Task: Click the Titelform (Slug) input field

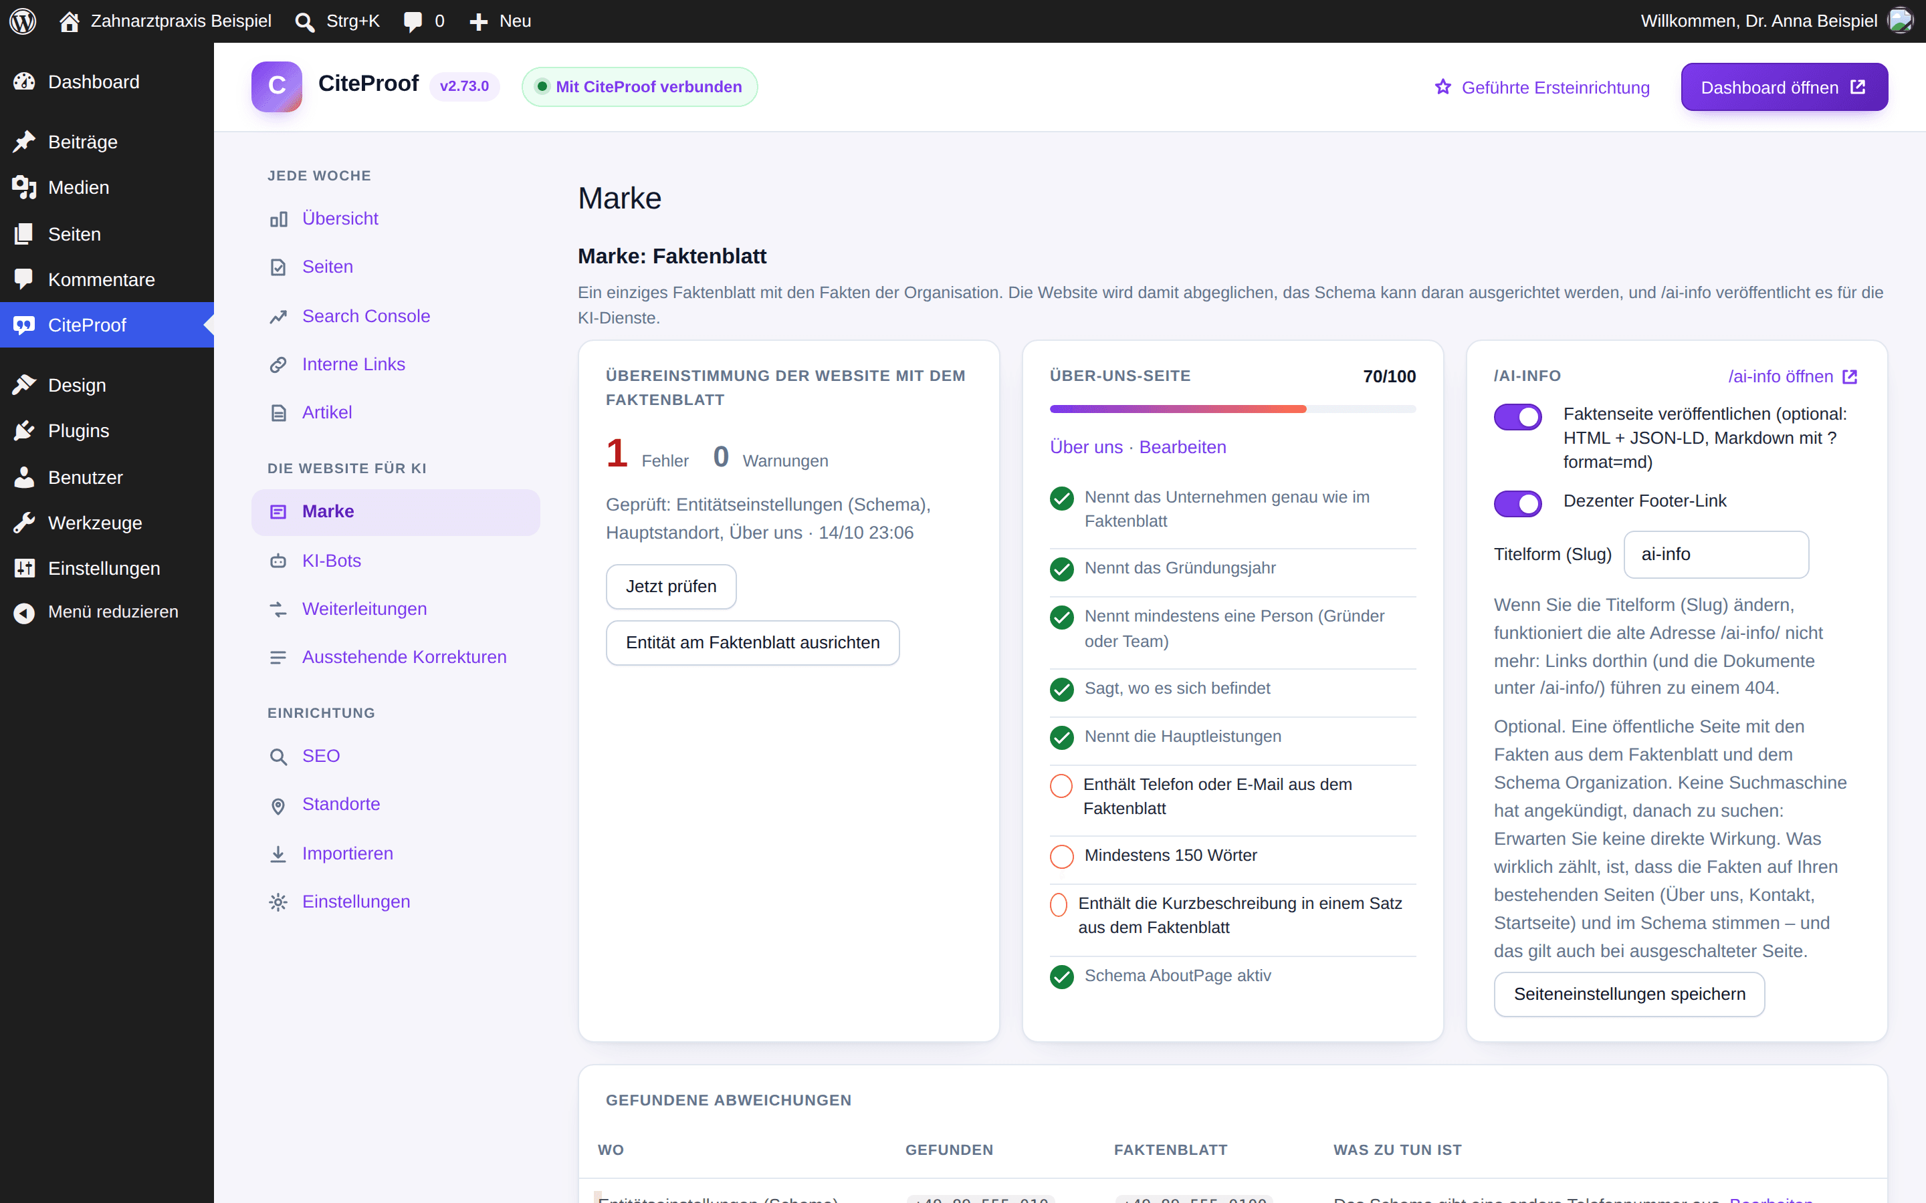Action: click(1715, 555)
